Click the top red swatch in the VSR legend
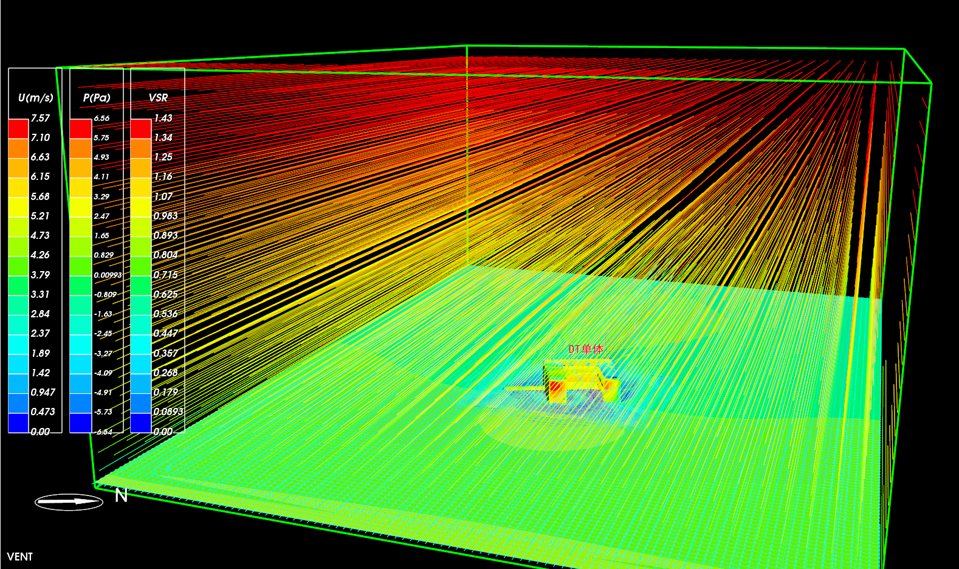The image size is (959, 569). click(141, 129)
